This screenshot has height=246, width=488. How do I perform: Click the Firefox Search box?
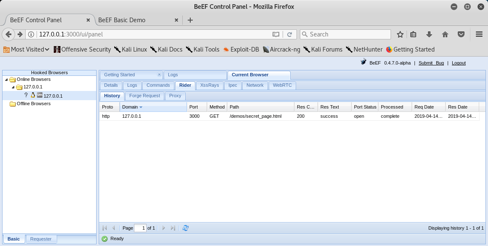pyautogui.click(x=346, y=34)
